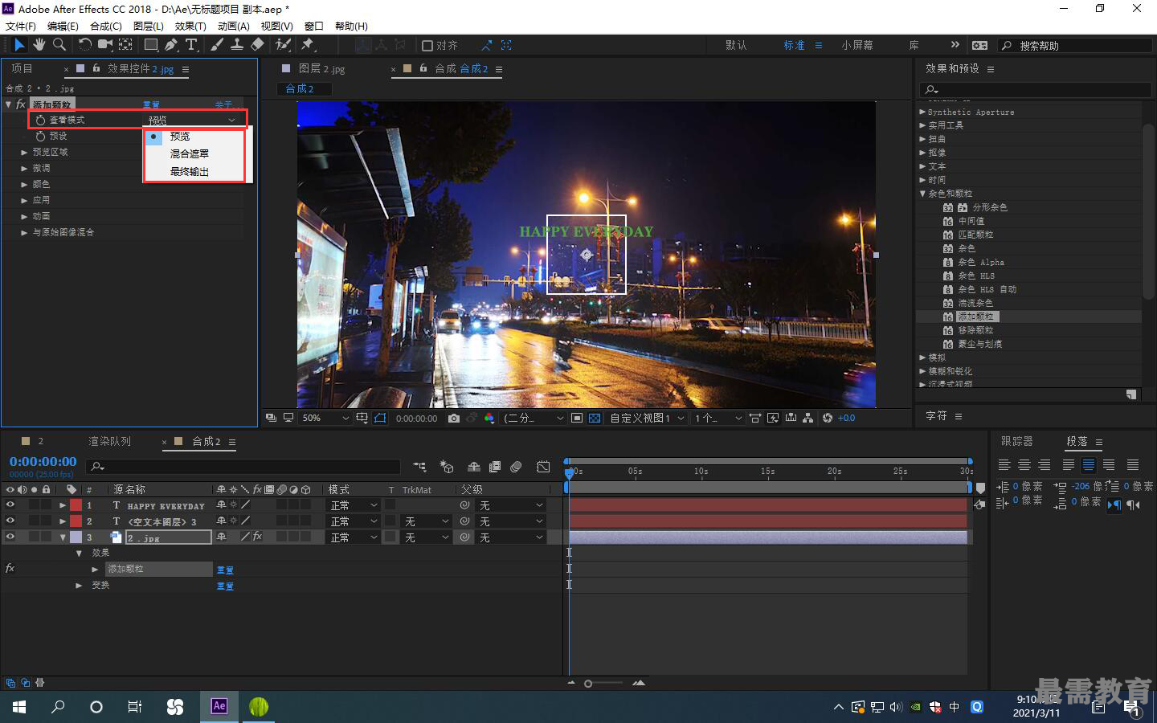Toggle transparency grid in viewer
Image resolution: width=1157 pixels, height=723 pixels.
[x=595, y=419]
